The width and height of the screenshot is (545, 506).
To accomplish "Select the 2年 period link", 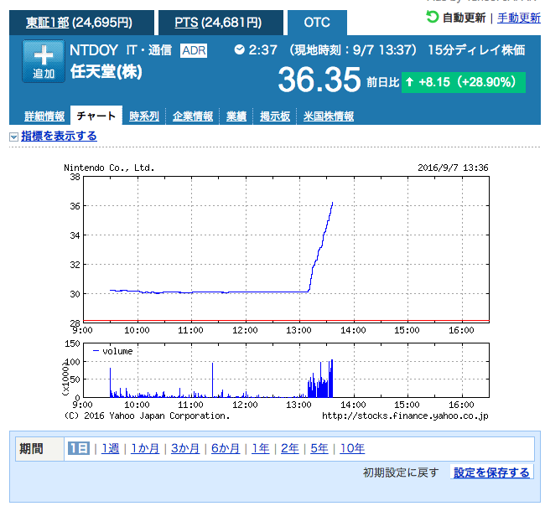I will pos(290,448).
